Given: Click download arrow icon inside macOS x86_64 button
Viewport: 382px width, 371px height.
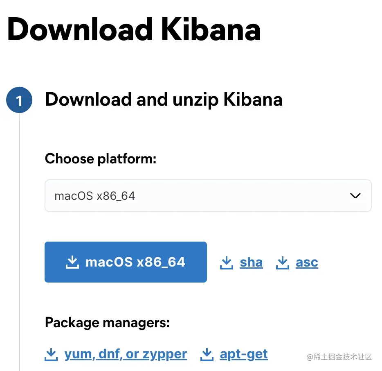Looking at the screenshot, I should coord(72,262).
